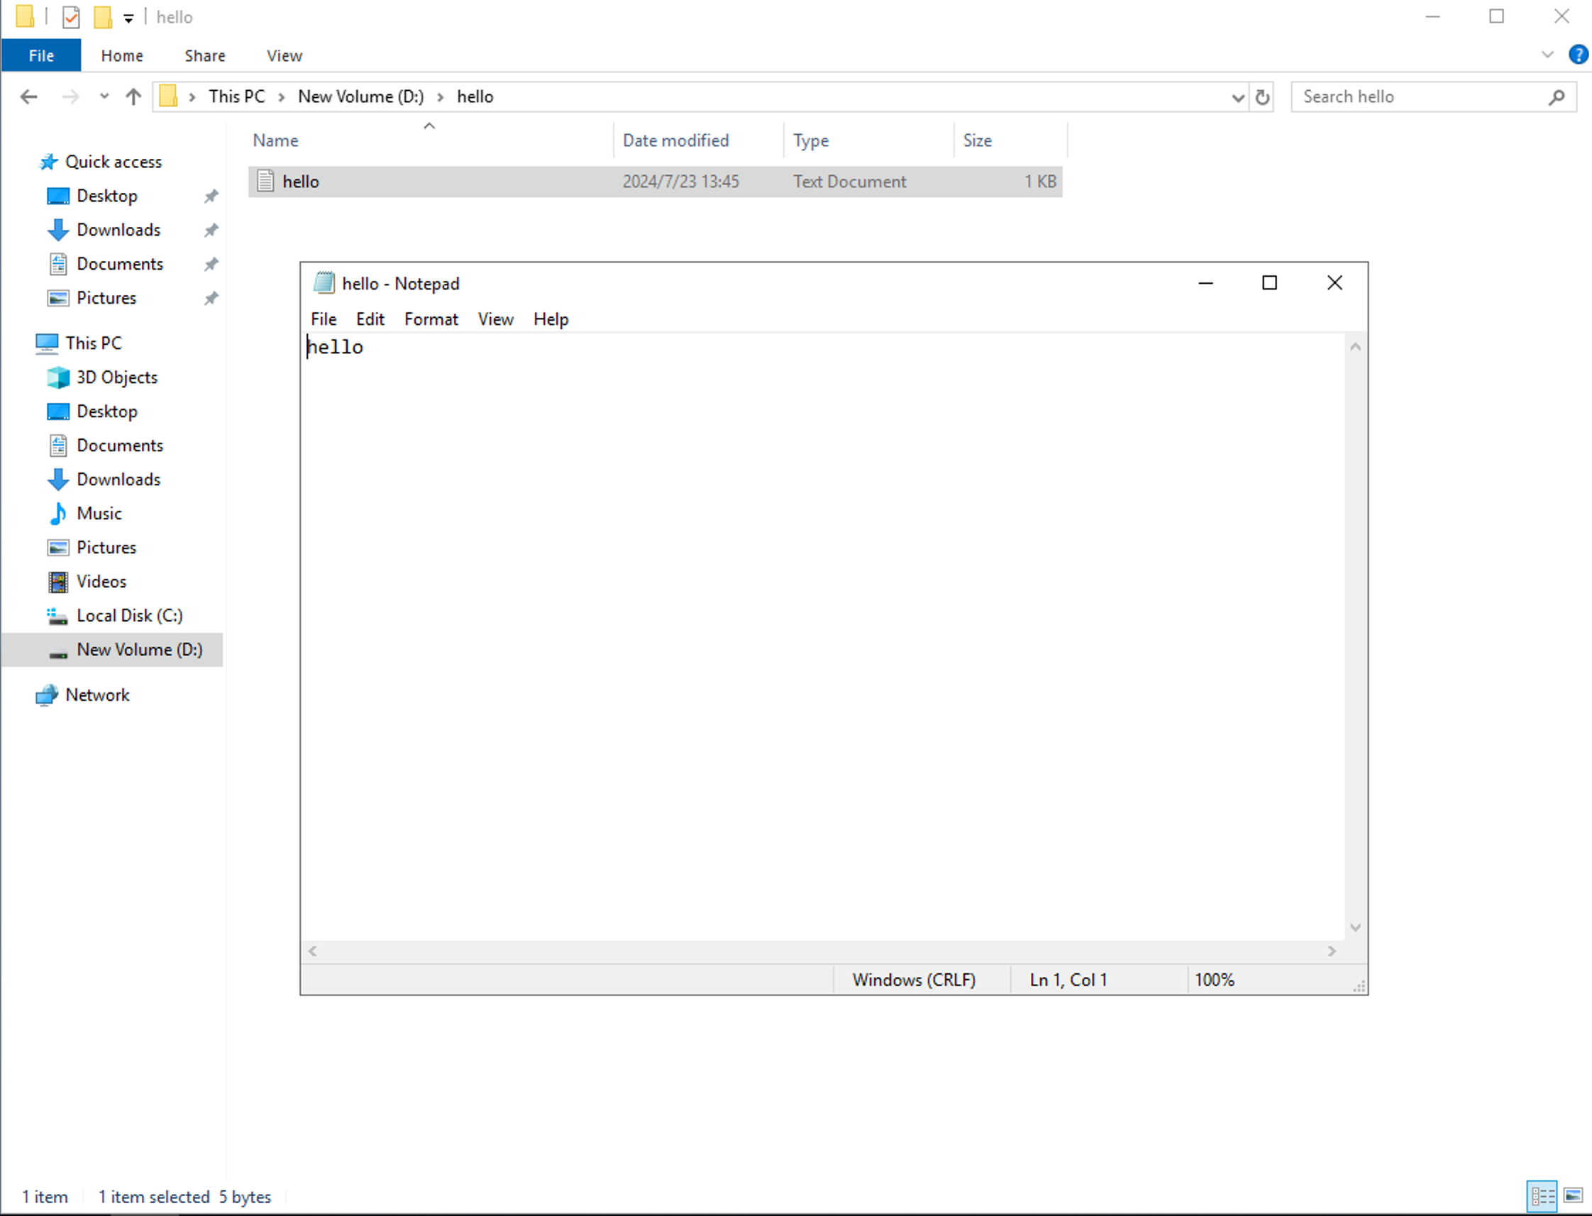Open the Format menu in Notepad

click(430, 318)
